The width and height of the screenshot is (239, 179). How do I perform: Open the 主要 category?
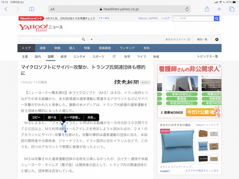tap(25, 56)
